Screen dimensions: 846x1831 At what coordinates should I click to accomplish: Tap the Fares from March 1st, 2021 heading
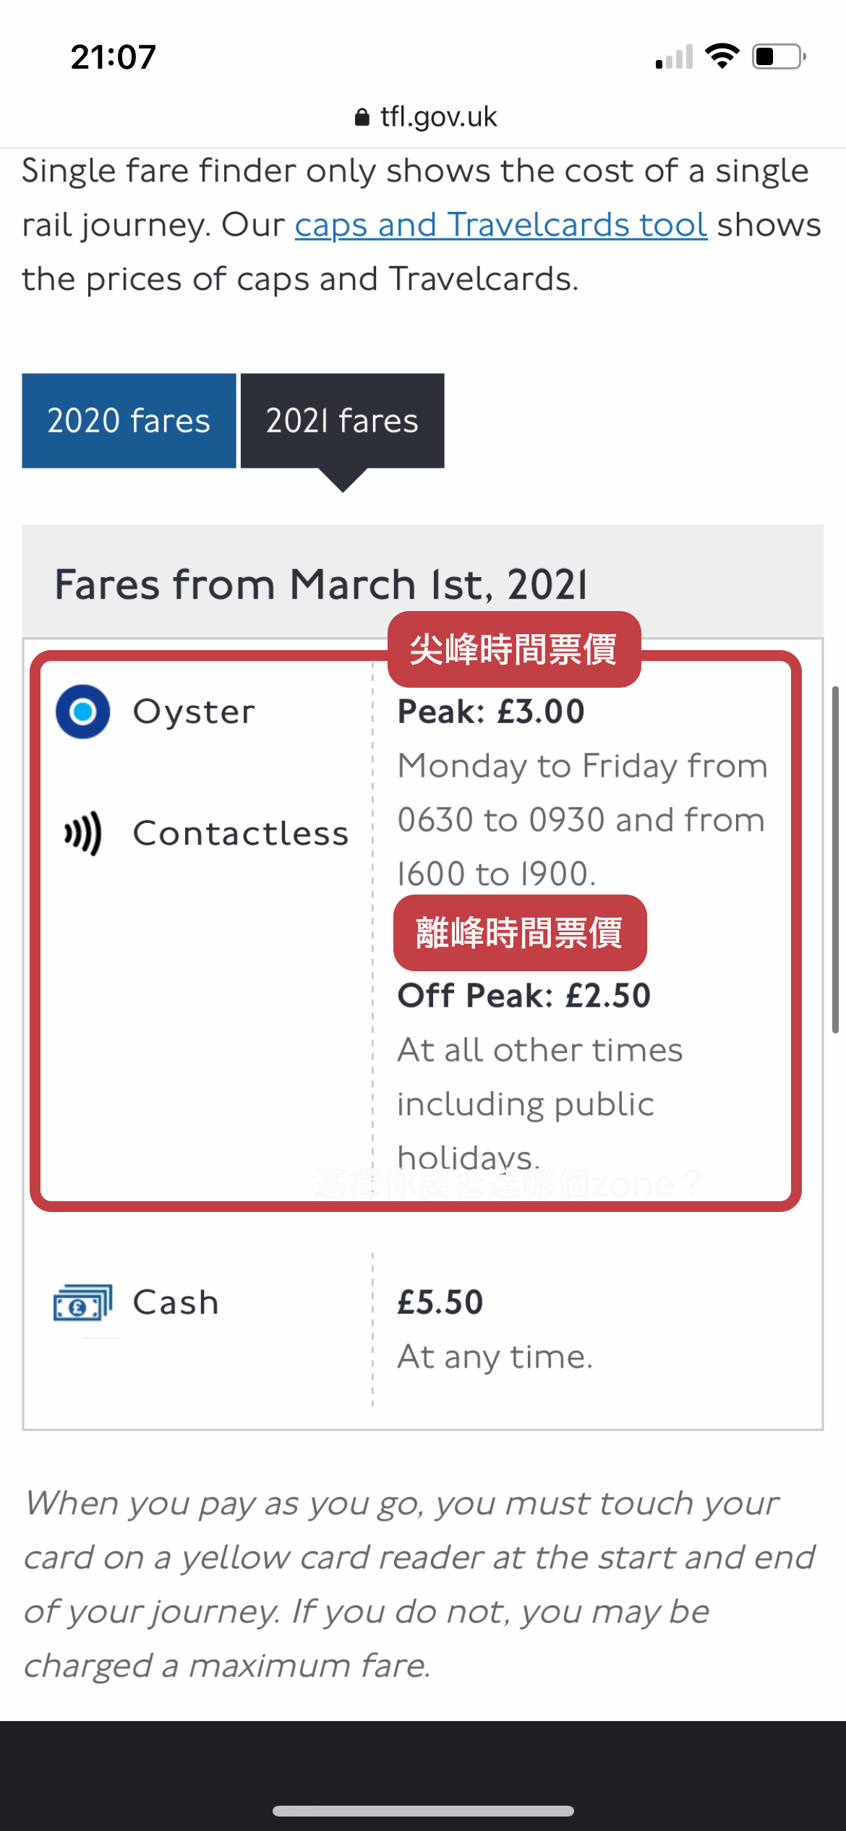pyautogui.click(x=321, y=584)
